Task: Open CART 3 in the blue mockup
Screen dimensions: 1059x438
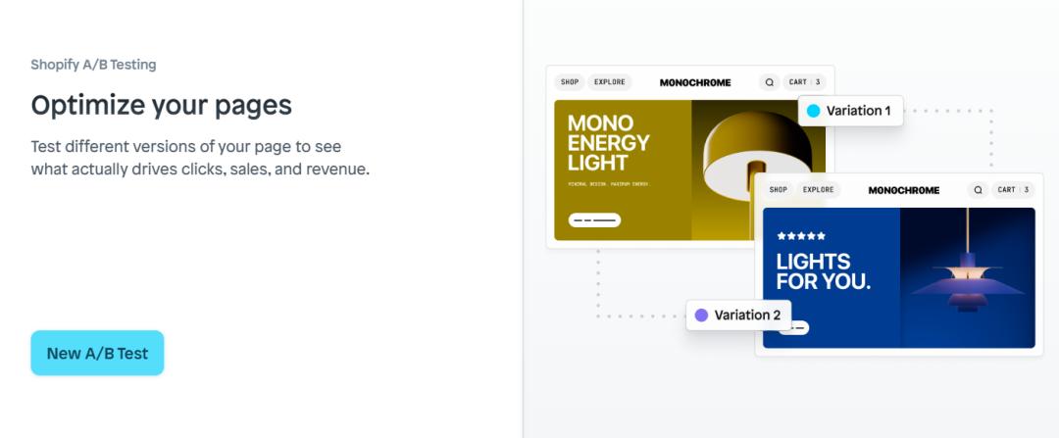Action: point(1013,190)
